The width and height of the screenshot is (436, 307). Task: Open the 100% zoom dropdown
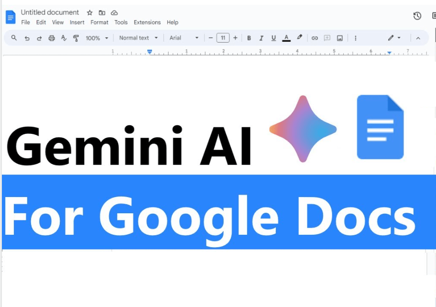97,38
